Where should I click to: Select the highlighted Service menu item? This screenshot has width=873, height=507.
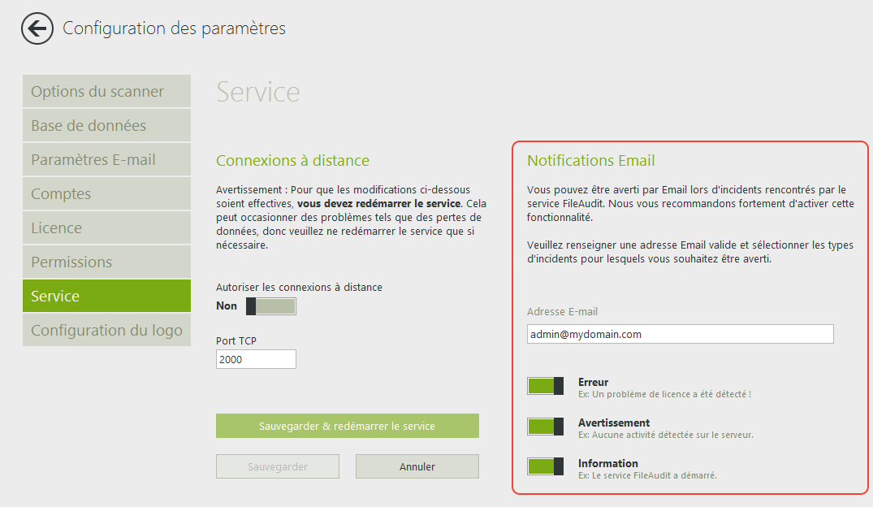click(x=106, y=297)
